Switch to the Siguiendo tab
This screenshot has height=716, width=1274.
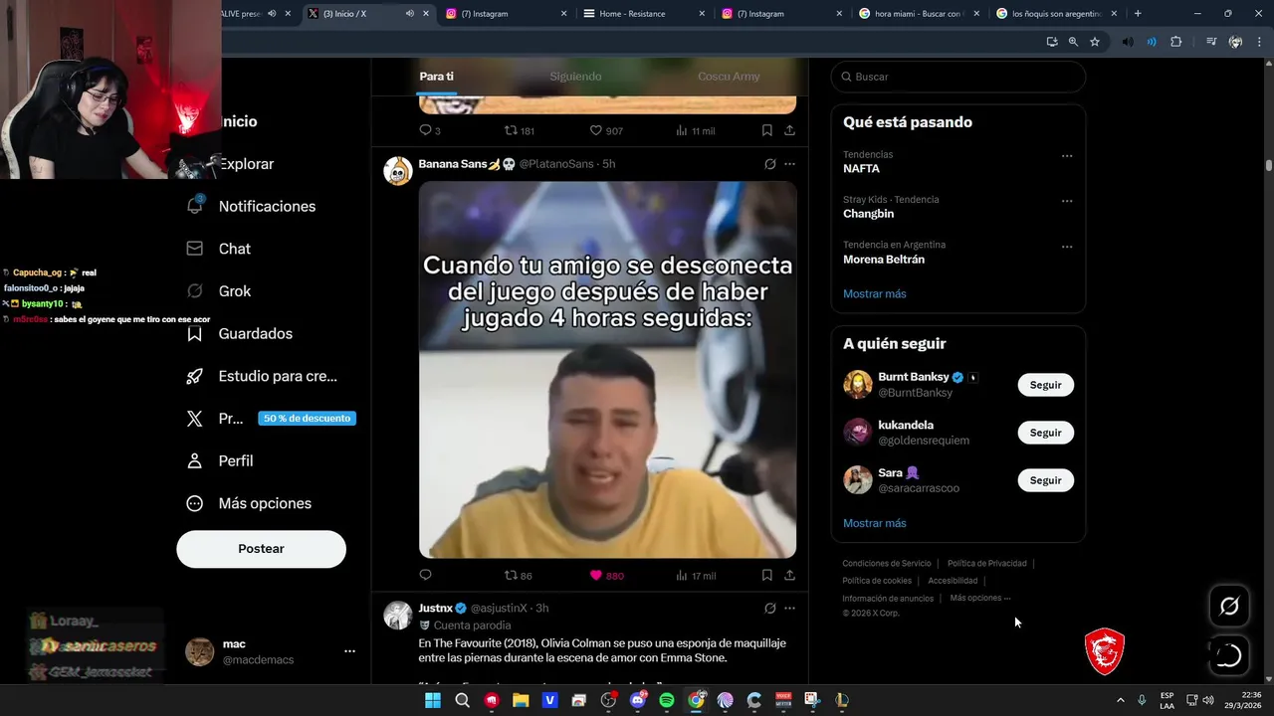pos(575,77)
